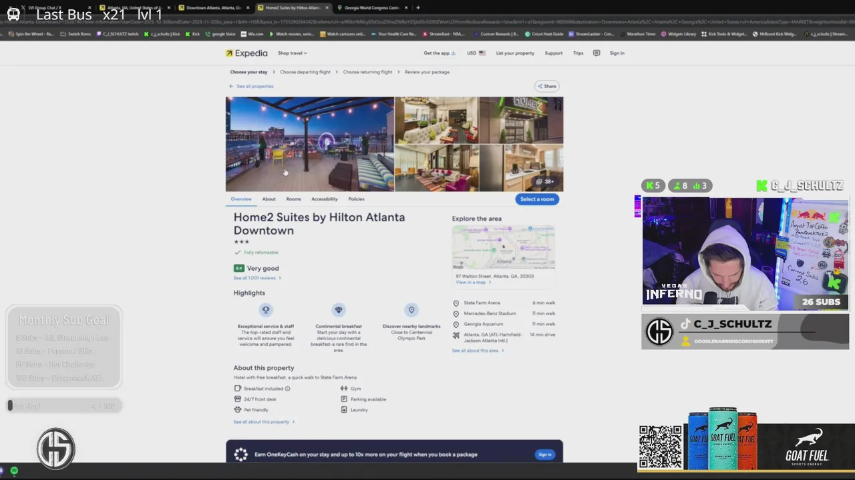The image size is (855, 480).
Task: Open the Cricut Heat Guide bookmark
Action: pyautogui.click(x=544, y=34)
